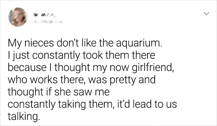This screenshot has height=126, width=217.
Task: Select the line 'I just constantly took them there'
Action: tap(81, 56)
